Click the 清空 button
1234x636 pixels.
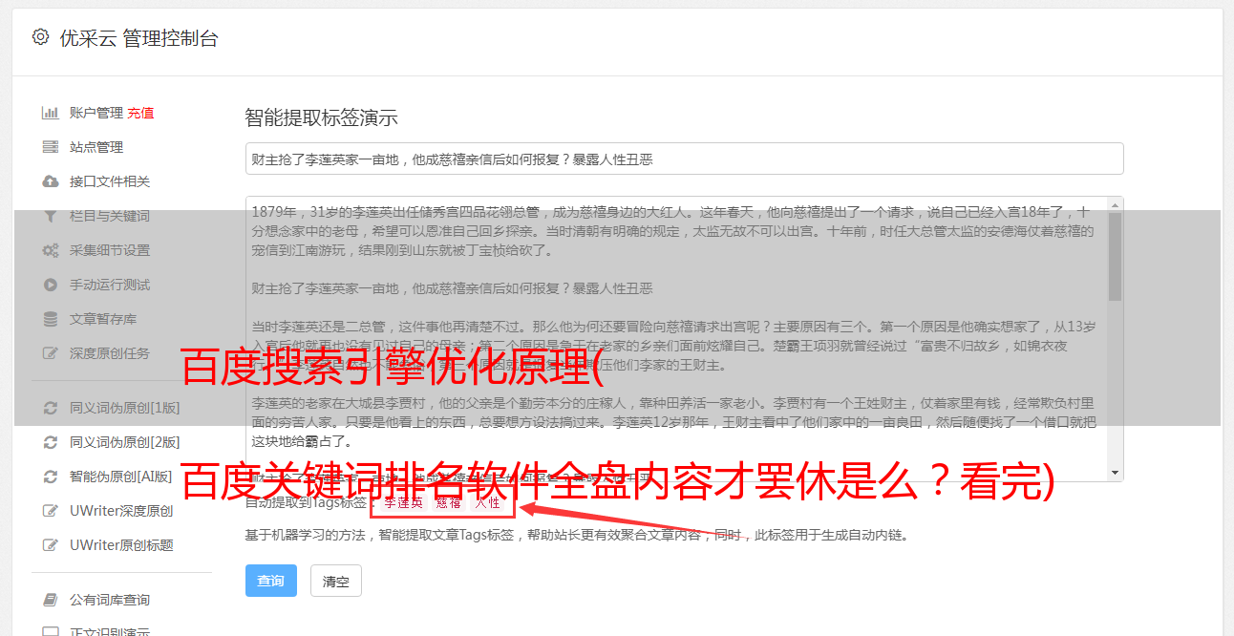(336, 581)
